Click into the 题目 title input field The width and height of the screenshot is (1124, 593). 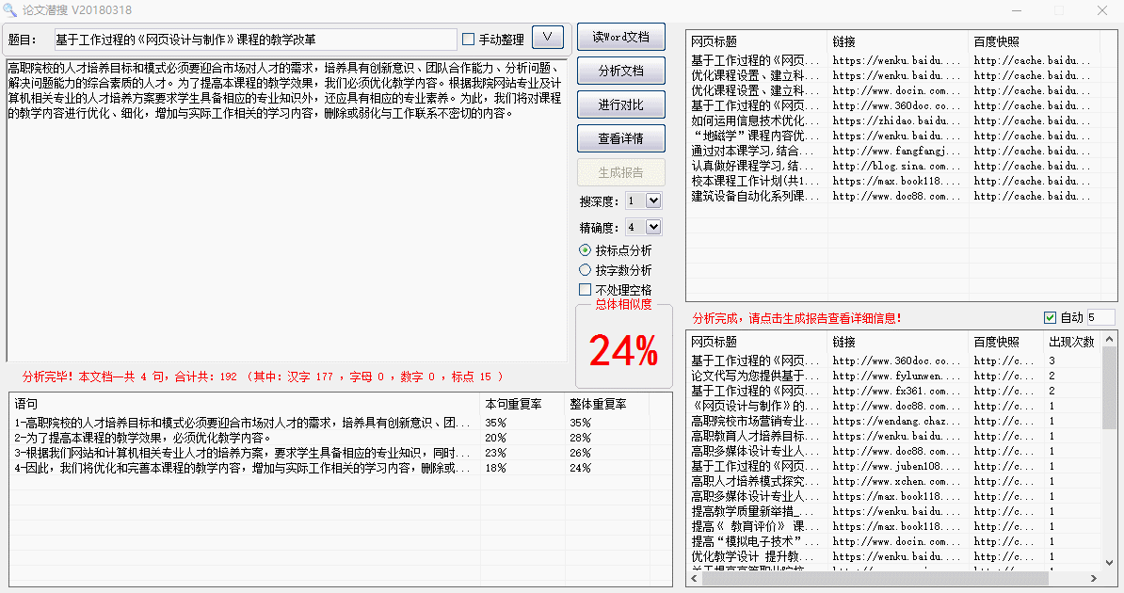255,40
